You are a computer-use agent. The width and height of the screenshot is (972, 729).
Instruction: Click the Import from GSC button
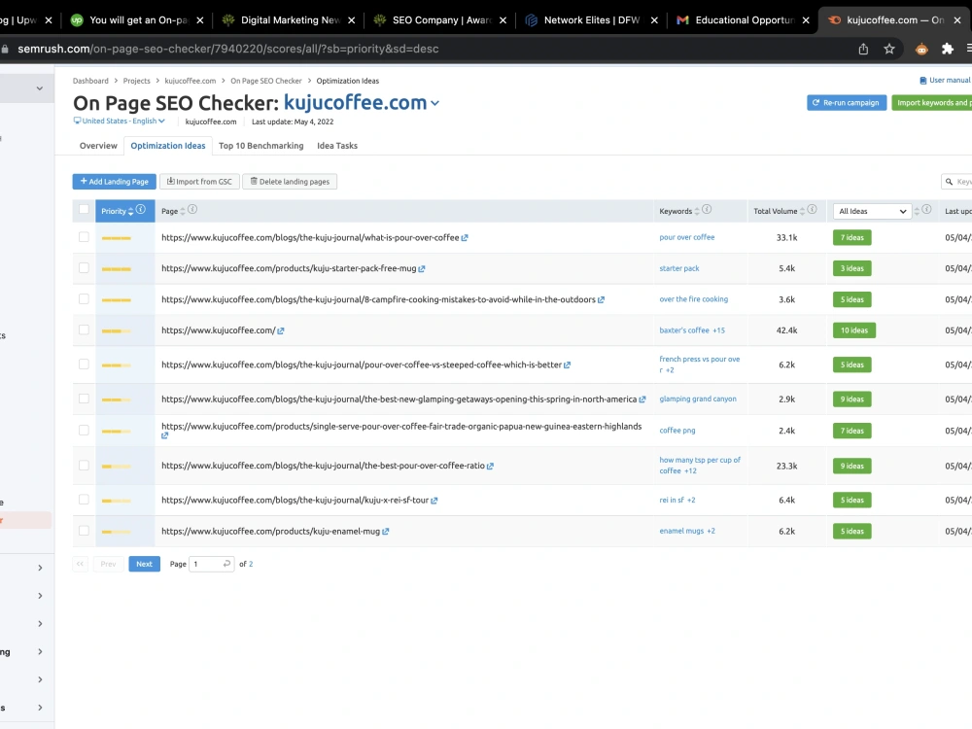click(199, 182)
